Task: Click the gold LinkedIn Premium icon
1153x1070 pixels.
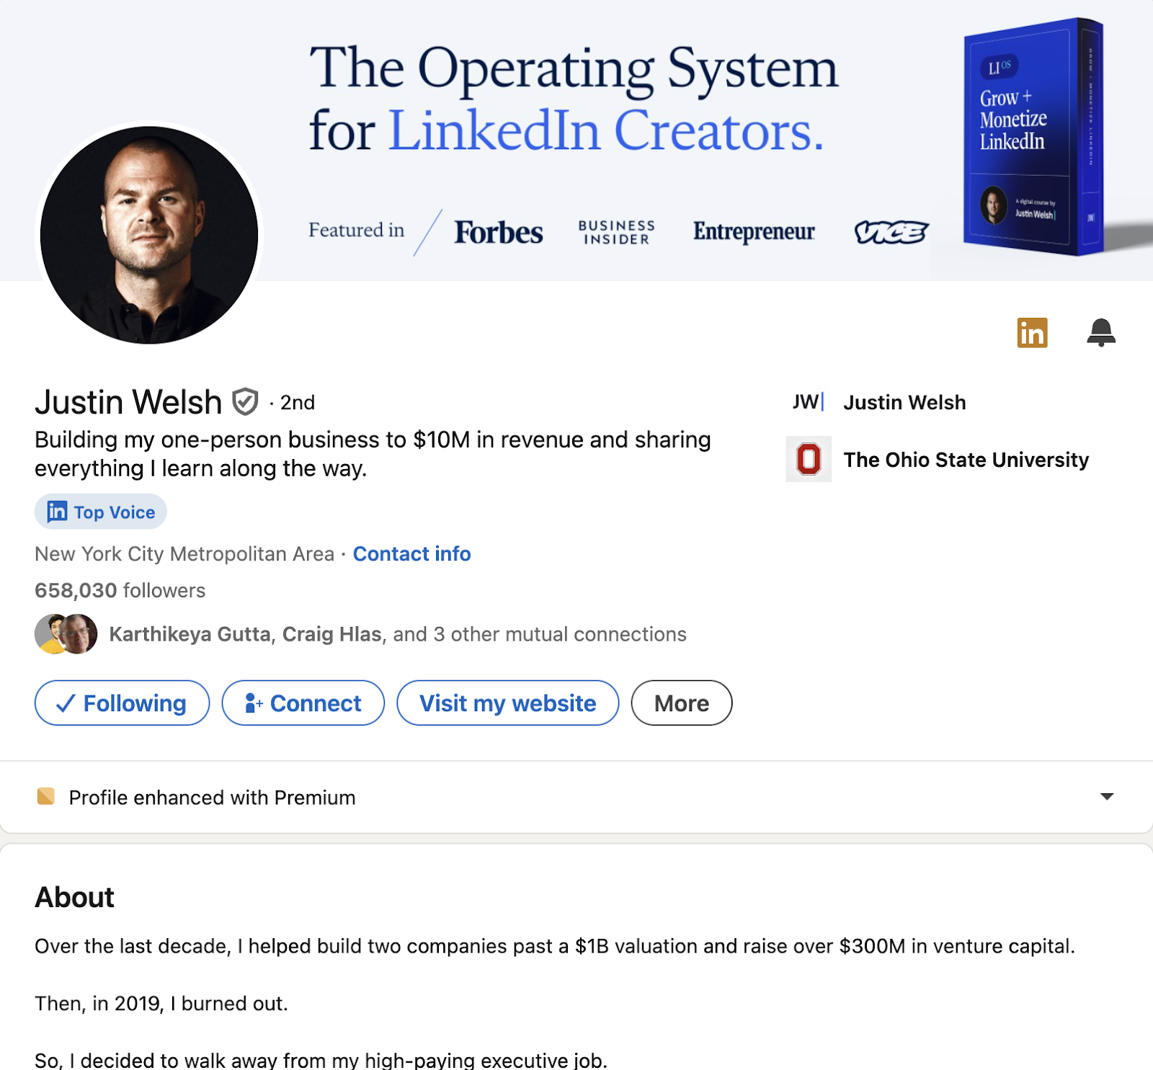Action: [1032, 332]
